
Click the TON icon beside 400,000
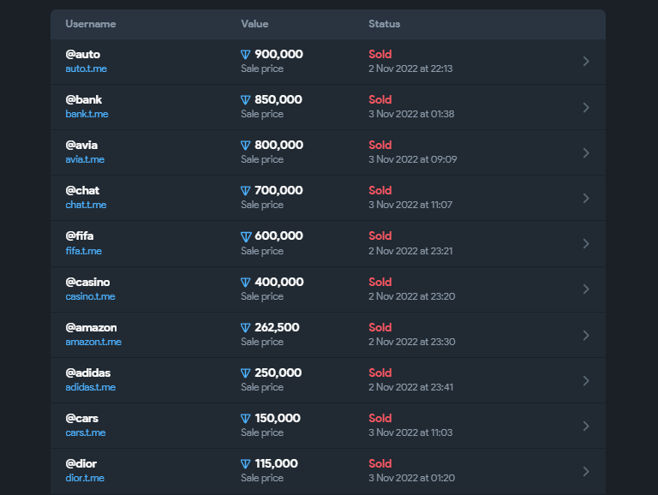[246, 283]
